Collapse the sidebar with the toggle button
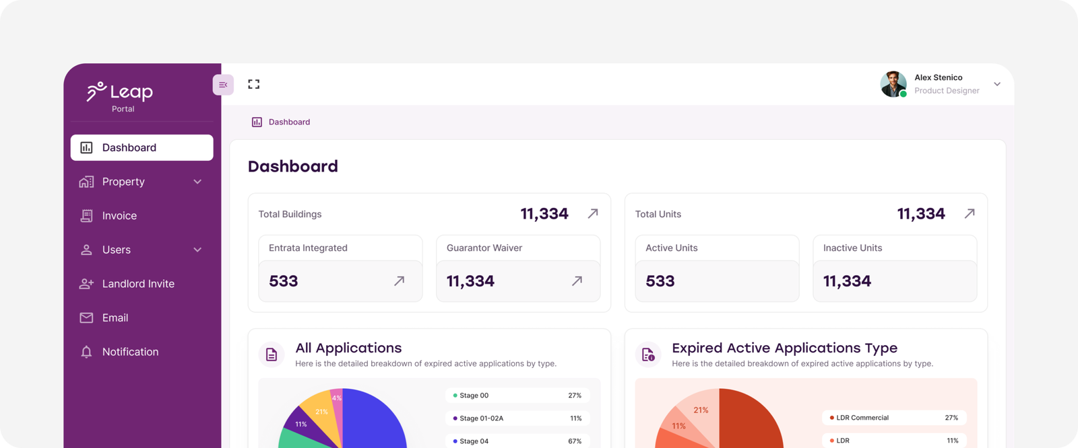The image size is (1078, 448). tap(223, 85)
